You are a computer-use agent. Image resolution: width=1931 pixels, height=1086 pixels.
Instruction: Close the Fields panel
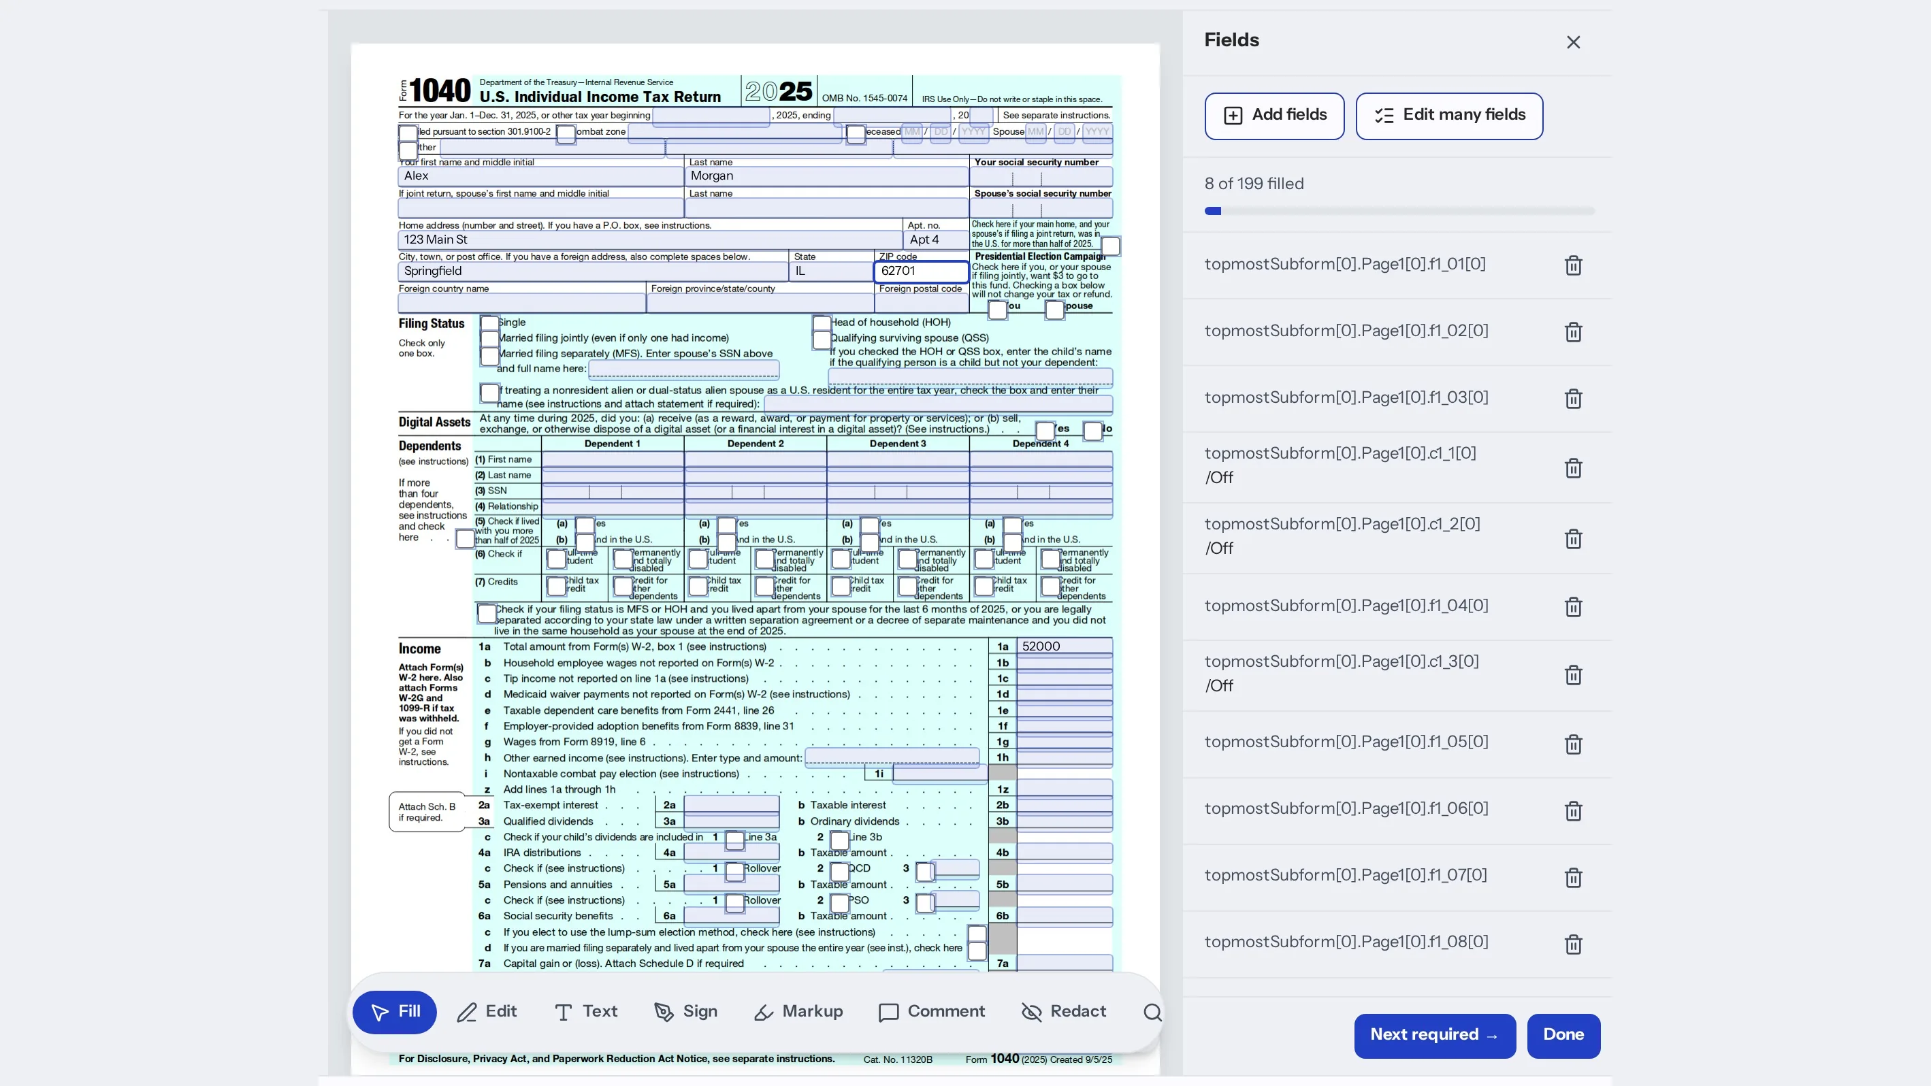[x=1573, y=42]
